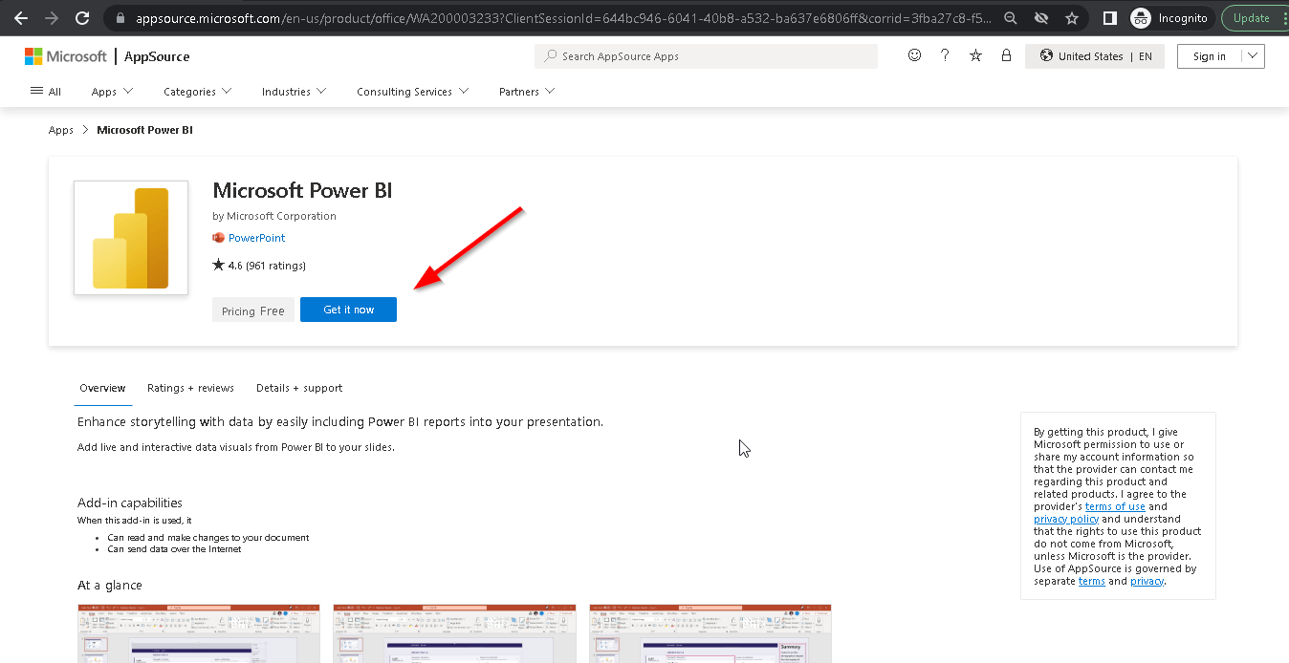1289x663 pixels.
Task: Click the Microsoft logo
Action: click(x=66, y=56)
